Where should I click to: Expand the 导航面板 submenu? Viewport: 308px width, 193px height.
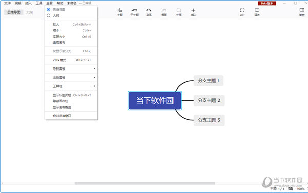click(x=71, y=69)
